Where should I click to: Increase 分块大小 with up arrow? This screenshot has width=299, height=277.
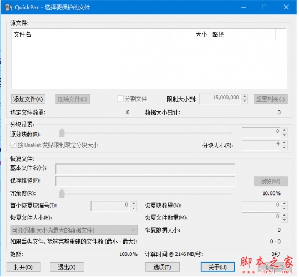(x=285, y=143)
